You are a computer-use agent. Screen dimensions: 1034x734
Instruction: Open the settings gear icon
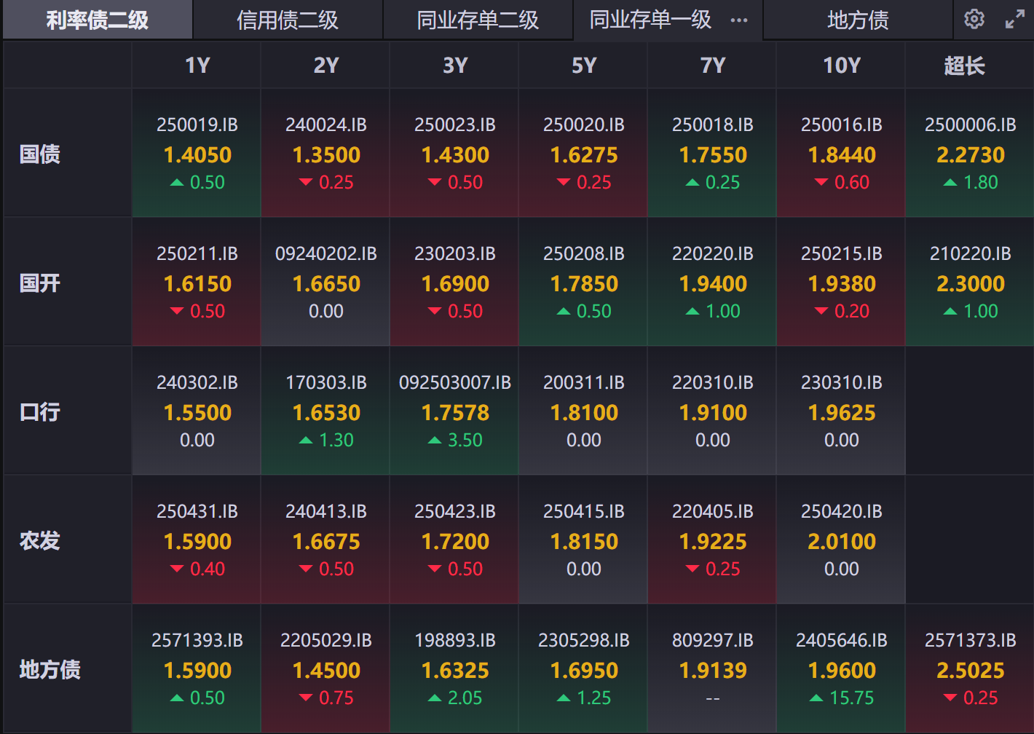pos(974,19)
